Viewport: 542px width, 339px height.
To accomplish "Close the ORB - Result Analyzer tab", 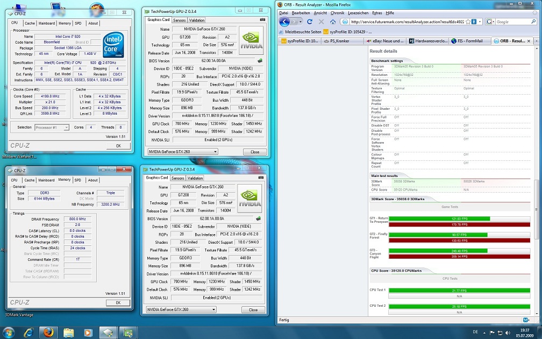I will 529,41.
